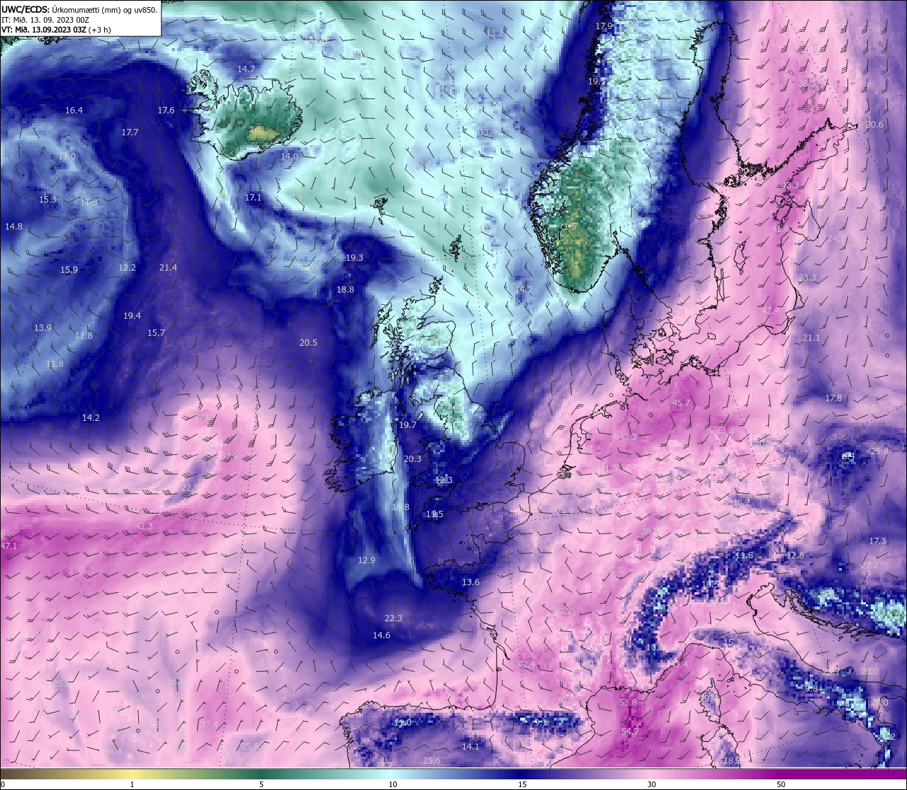The height and width of the screenshot is (790, 907).
Task: Click the 42.3 value in the pink Atlantic band
Action: [144, 526]
